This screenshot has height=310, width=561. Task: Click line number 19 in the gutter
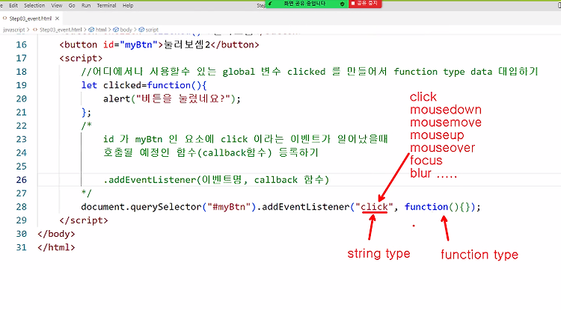[22, 85]
